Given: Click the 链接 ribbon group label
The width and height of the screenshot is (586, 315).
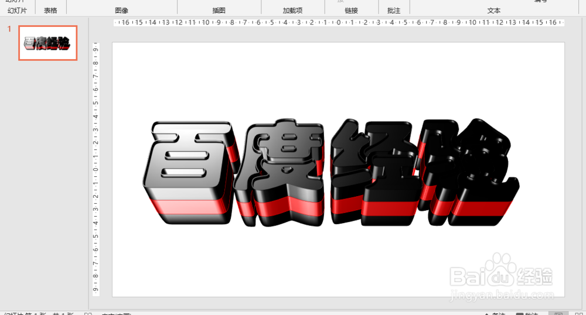Looking at the screenshot, I should (x=351, y=11).
